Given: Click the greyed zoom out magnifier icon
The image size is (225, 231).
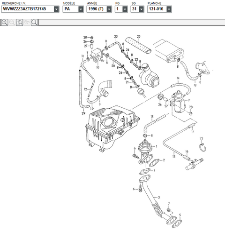Looking at the screenshot, I should point(12,23).
